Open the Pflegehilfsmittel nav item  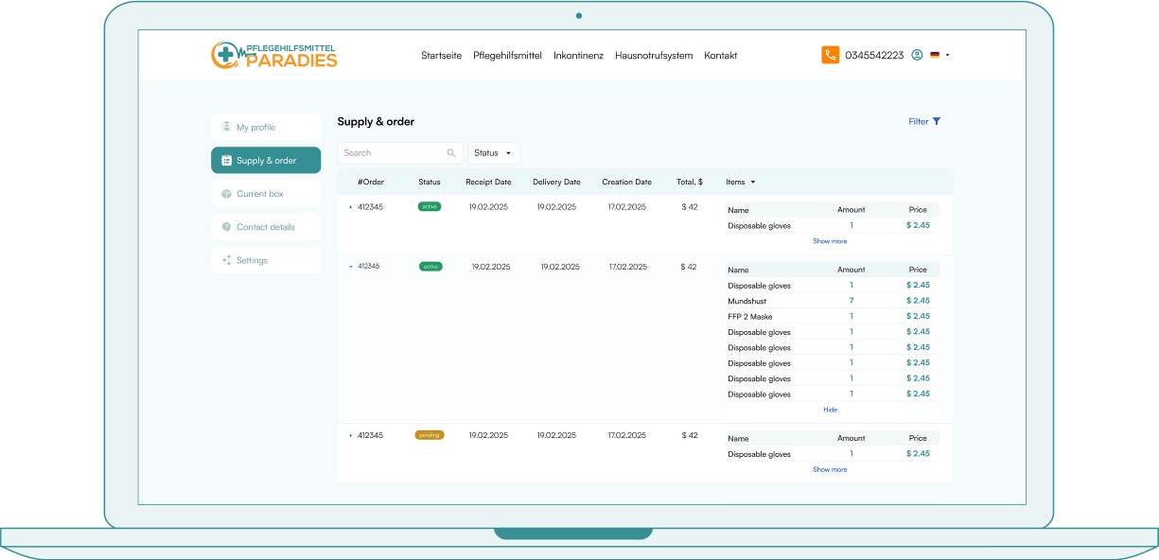[x=507, y=56]
